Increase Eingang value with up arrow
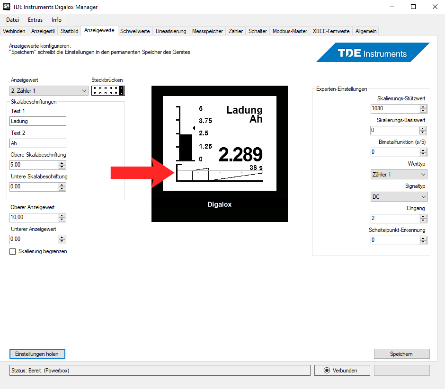 (423, 216)
